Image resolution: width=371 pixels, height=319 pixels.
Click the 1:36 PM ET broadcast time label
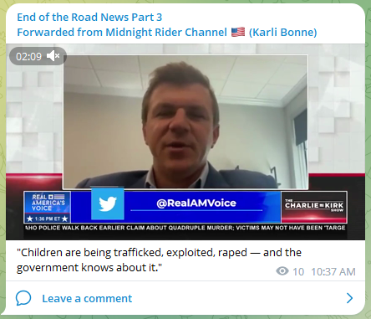click(48, 219)
